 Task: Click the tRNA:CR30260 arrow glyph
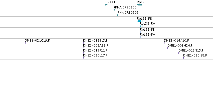click(115, 10)
